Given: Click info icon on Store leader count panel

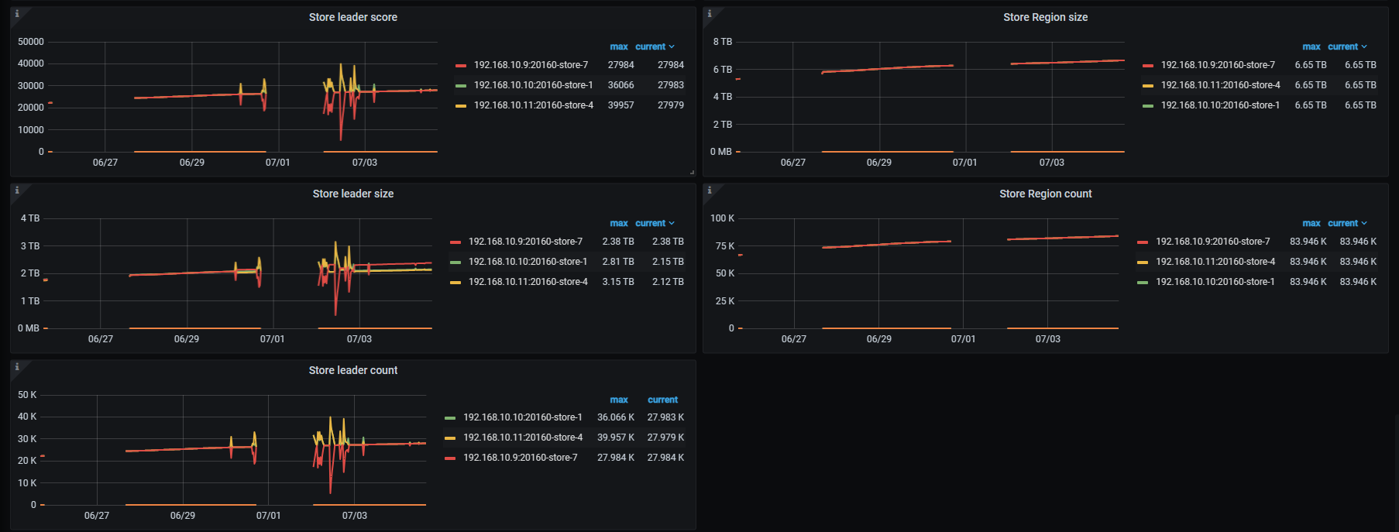Looking at the screenshot, I should click(17, 367).
